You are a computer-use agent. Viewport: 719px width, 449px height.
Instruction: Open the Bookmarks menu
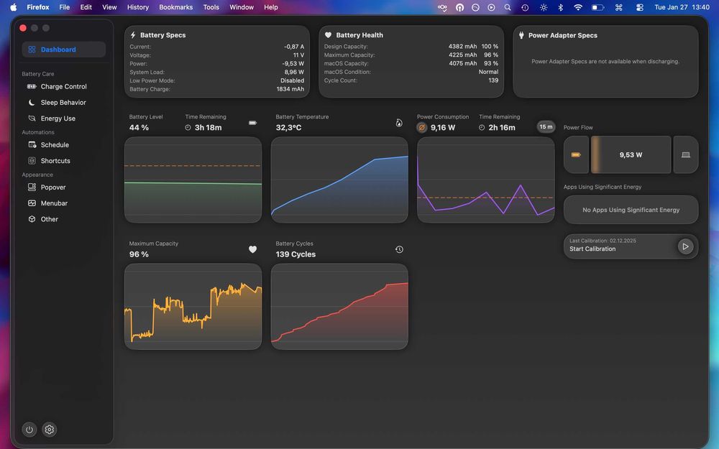click(x=176, y=7)
